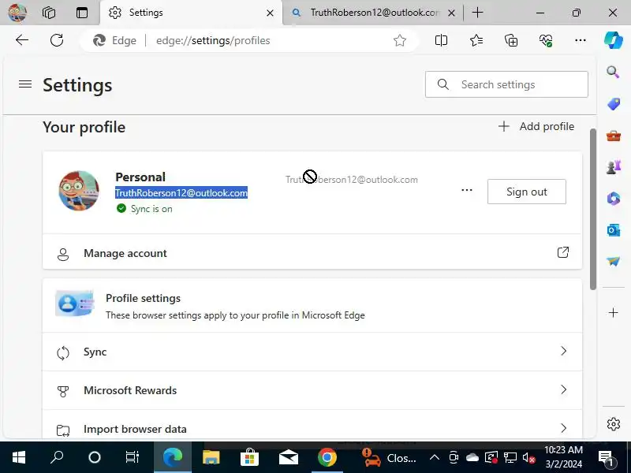
Task: Open Mail app from taskbar
Action: (x=288, y=457)
